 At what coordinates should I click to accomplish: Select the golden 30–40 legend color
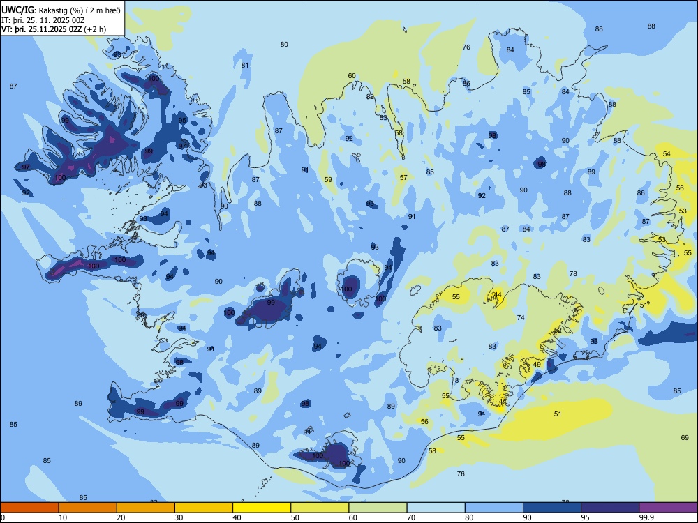click(x=204, y=508)
